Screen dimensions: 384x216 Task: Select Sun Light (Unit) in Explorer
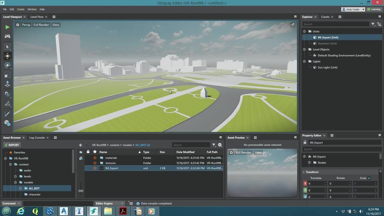click(327, 67)
